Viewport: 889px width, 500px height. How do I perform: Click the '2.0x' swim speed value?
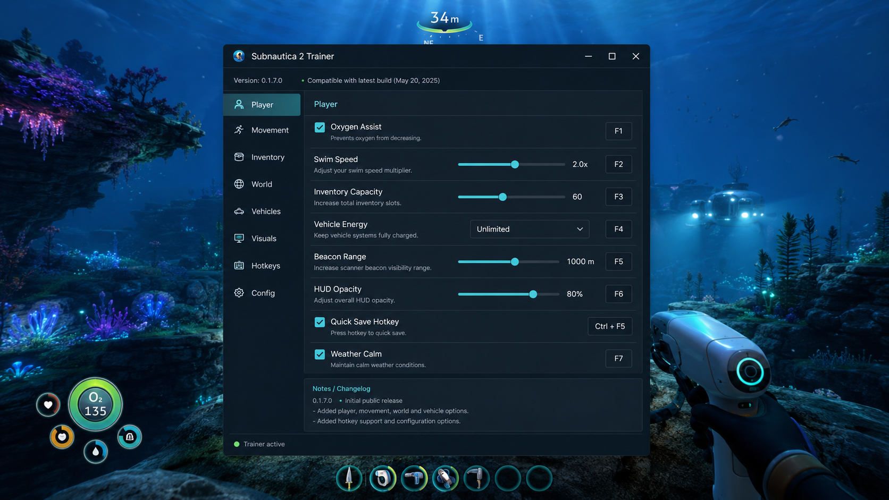(580, 164)
